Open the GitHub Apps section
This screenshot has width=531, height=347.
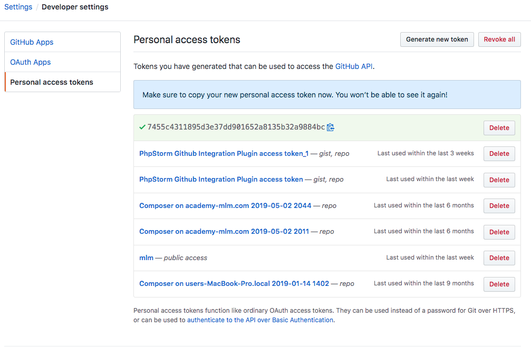[31, 42]
